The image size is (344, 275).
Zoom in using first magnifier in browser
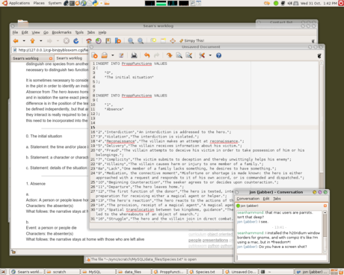131,41
